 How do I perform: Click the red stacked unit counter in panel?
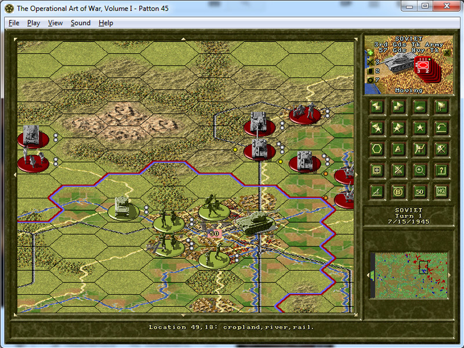tap(427, 68)
